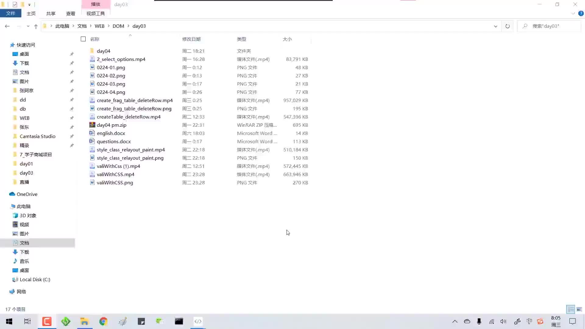
Task: Switch to the 查看 ribbon tab
Action: point(71,13)
